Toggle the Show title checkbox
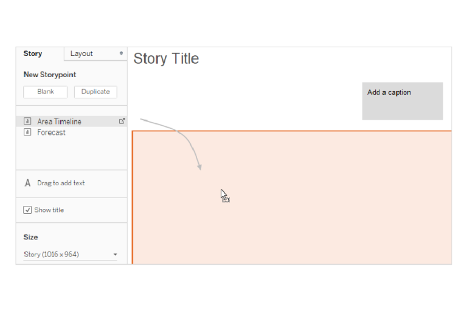Viewport: 467px width, 311px height. tap(27, 210)
